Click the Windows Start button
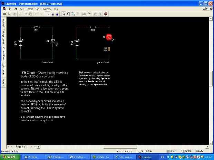 (x=10, y=157)
